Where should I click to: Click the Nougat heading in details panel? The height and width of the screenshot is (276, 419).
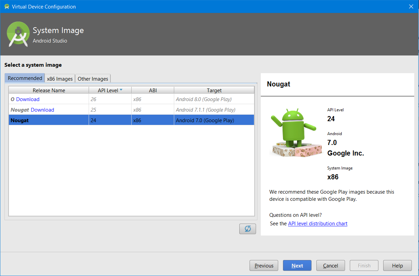coord(279,84)
